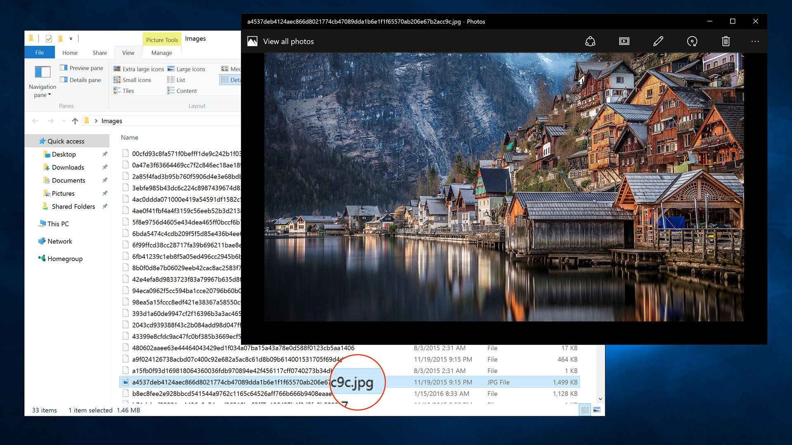The height and width of the screenshot is (445, 792).
Task: Click the file list scroll down arrow
Action: point(600,399)
